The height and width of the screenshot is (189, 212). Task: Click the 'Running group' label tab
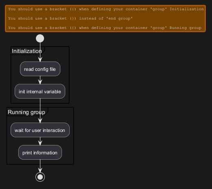pos(26,112)
